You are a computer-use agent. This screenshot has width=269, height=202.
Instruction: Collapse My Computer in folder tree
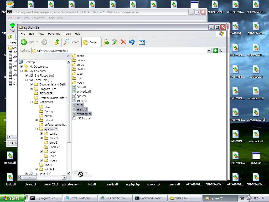22,71
